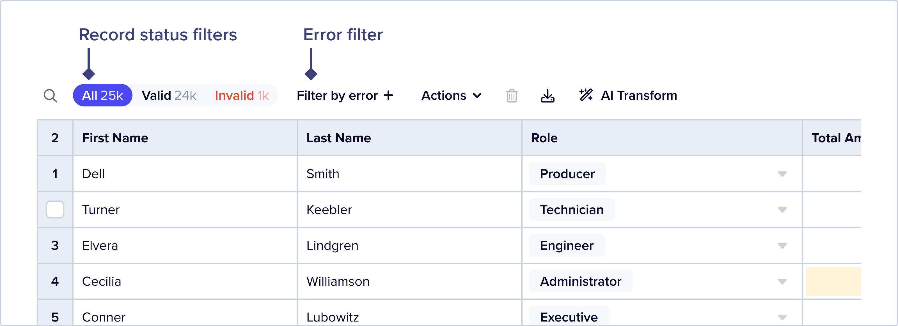
Task: Select the All 25k records filter
Action: pos(102,95)
